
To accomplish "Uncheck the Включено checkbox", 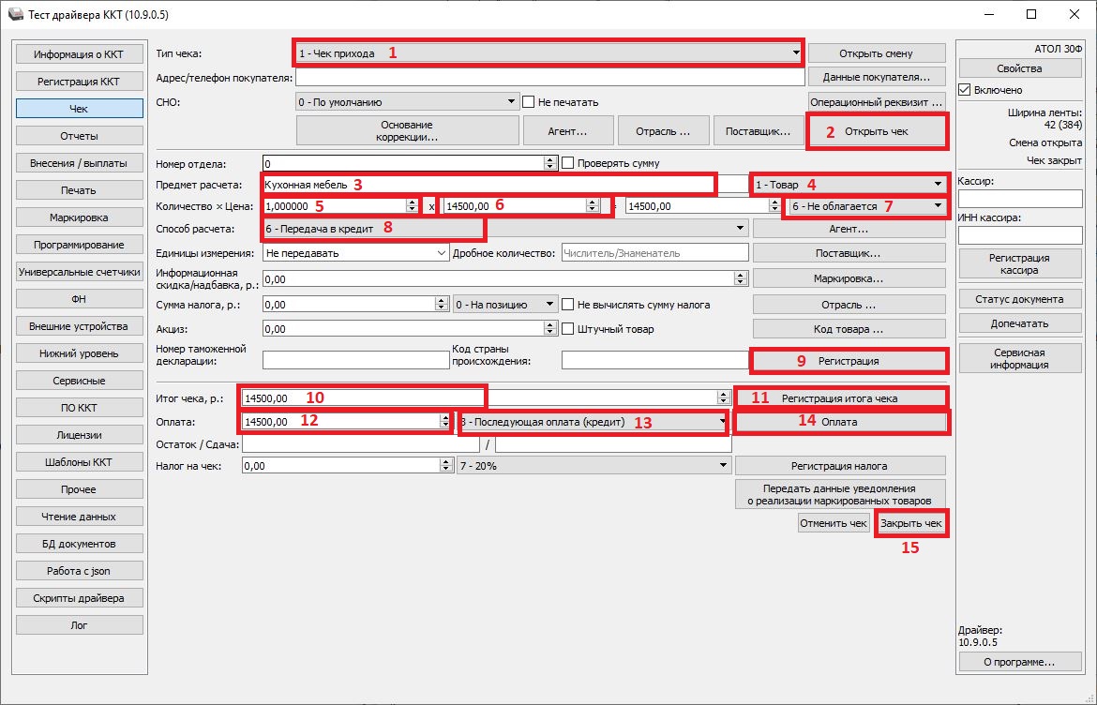I will (965, 90).
